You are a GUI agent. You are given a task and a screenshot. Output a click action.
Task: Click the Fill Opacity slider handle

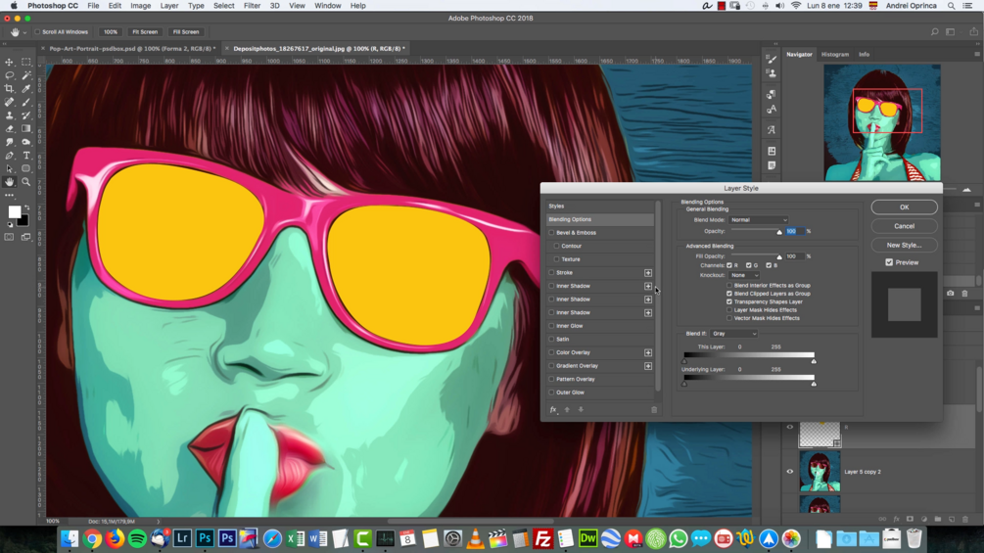779,257
